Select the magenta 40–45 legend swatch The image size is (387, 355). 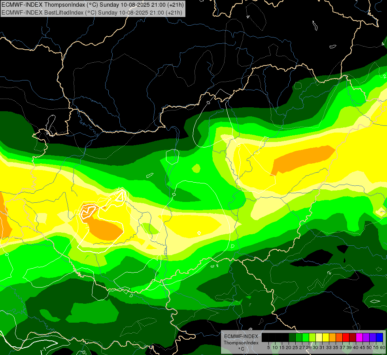coord(359,337)
